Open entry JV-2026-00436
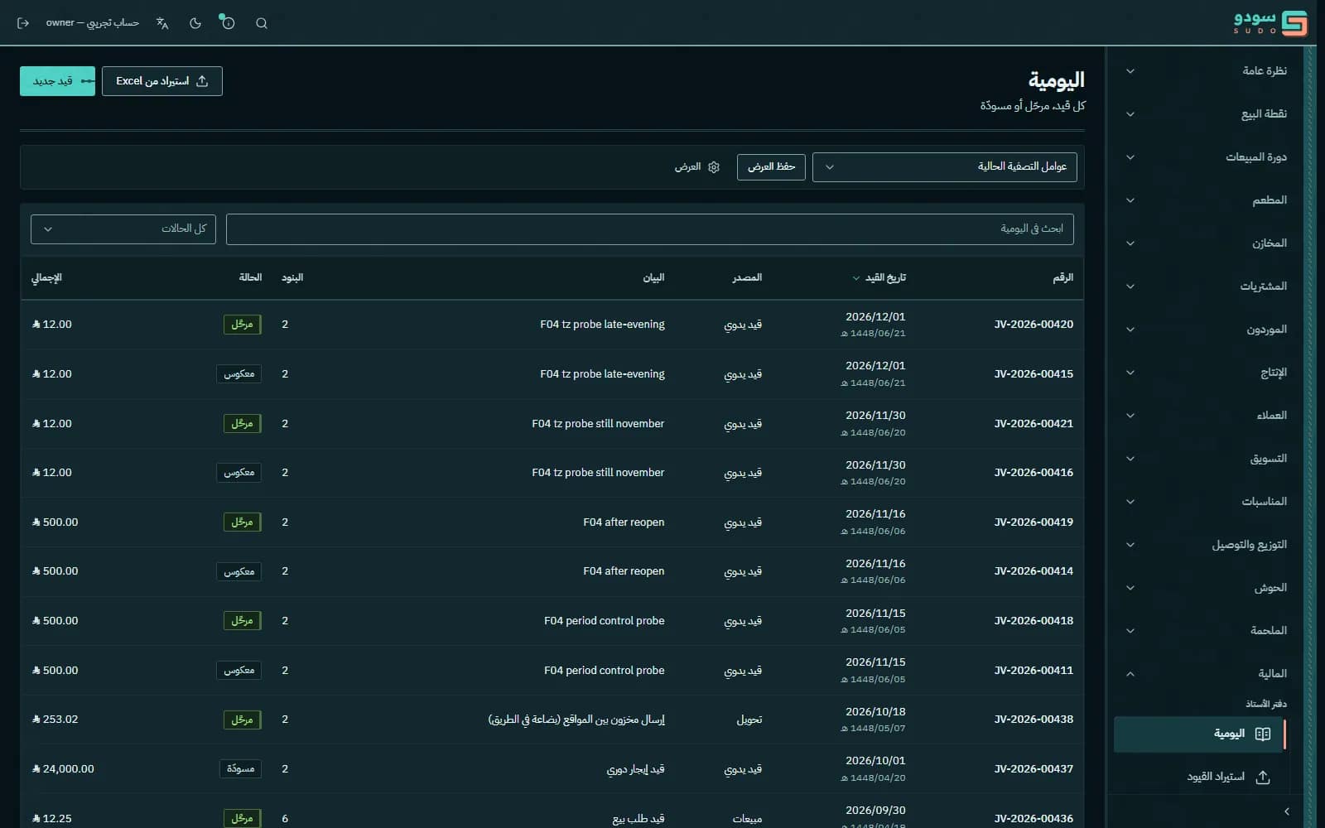Viewport: 1325px width, 828px height. (x=1033, y=819)
